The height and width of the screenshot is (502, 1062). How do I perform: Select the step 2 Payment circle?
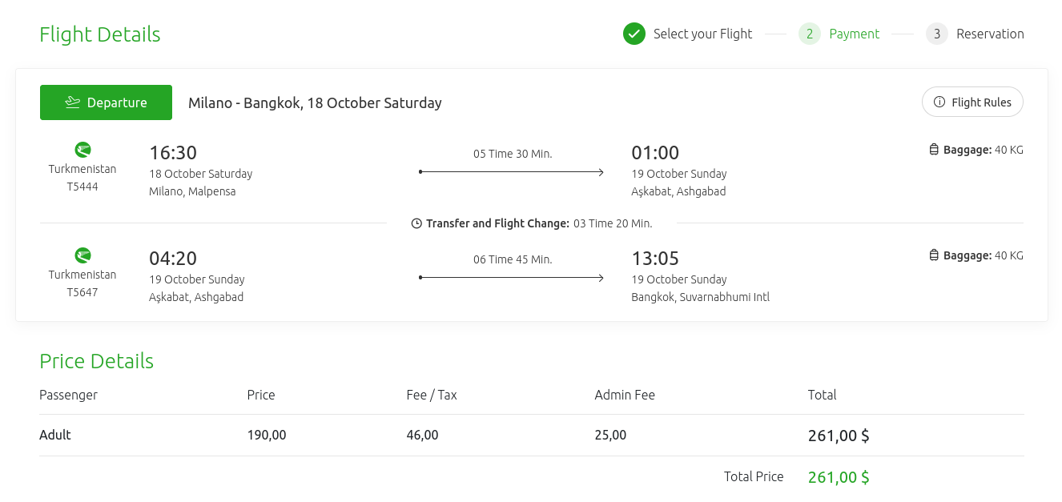810,34
